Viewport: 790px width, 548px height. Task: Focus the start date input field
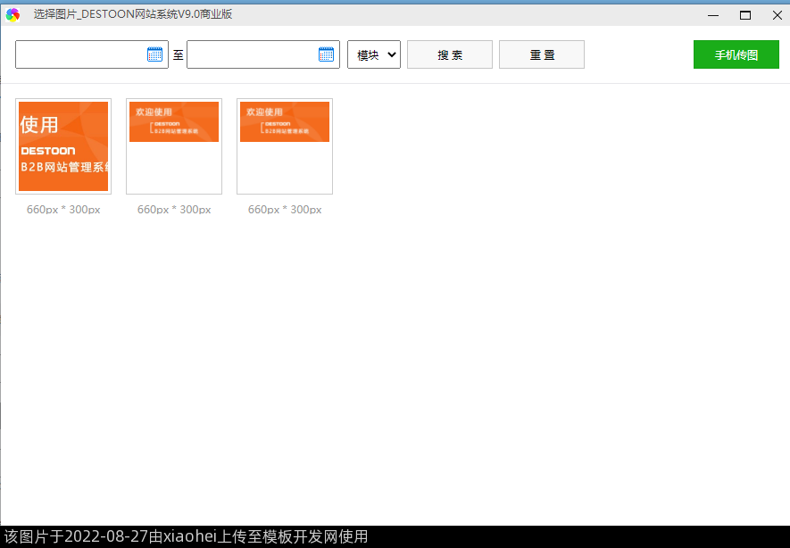click(x=80, y=54)
